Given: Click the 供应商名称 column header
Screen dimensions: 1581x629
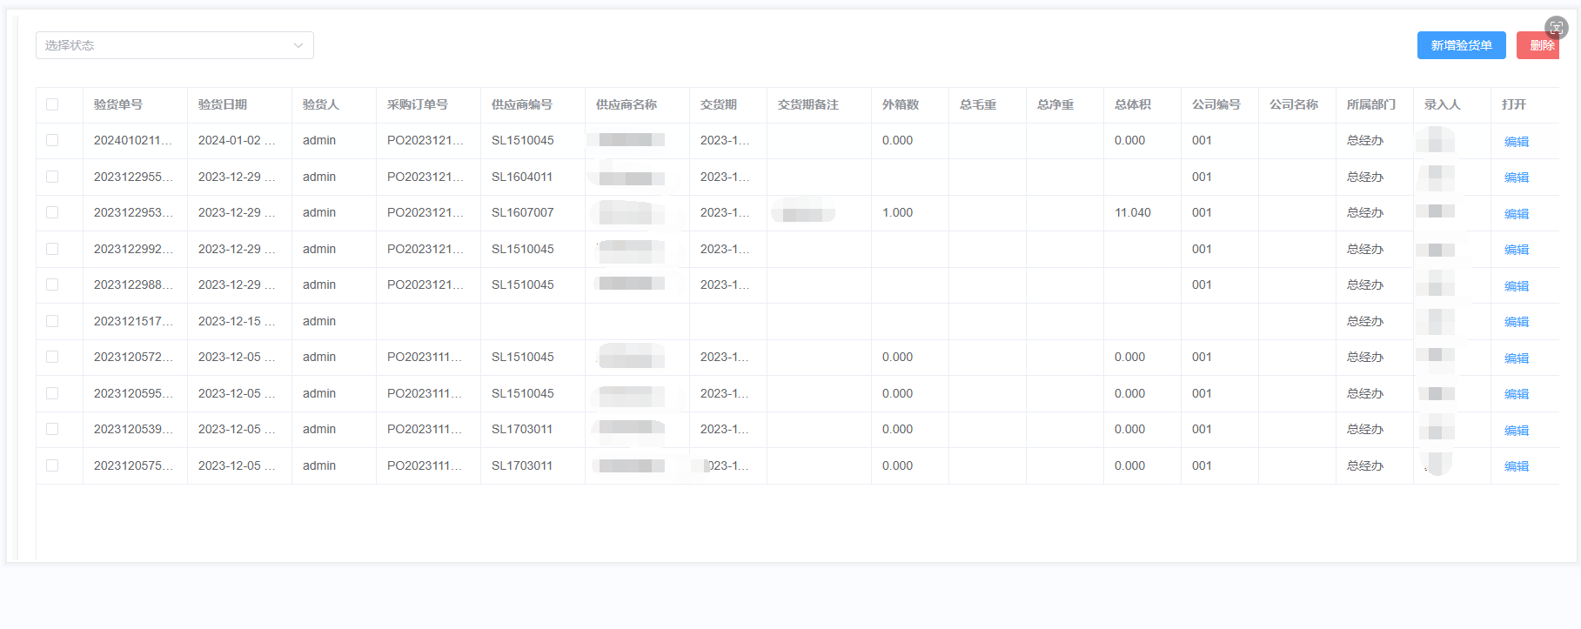Looking at the screenshot, I should pyautogui.click(x=626, y=104).
